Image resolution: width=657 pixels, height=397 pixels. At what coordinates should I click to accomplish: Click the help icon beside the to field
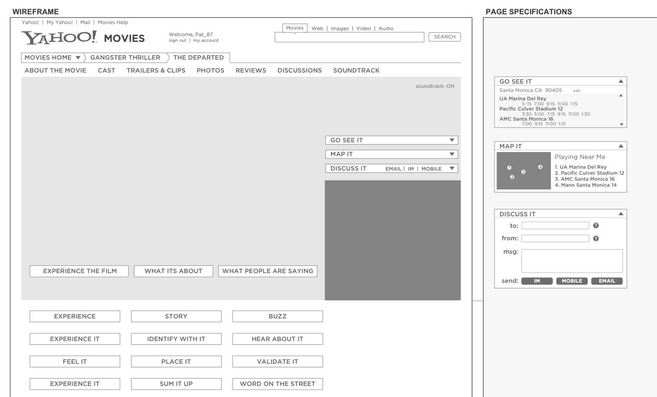pos(596,226)
